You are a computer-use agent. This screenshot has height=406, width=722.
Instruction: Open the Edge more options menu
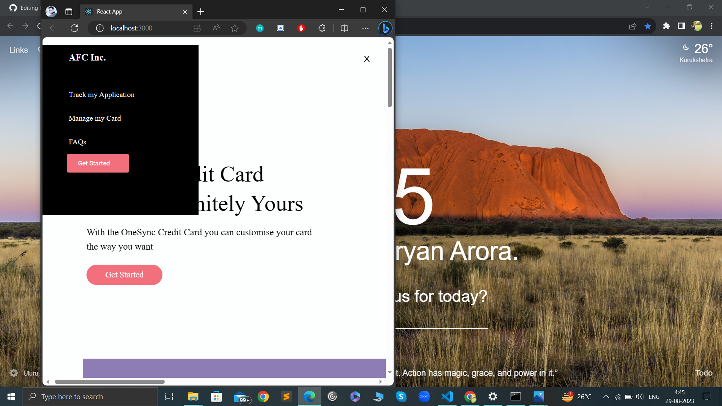tap(365, 28)
